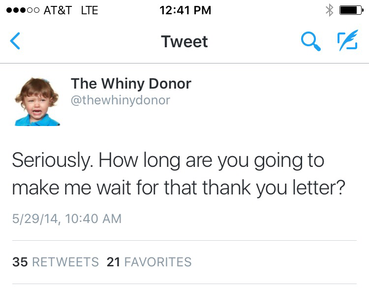Compose a new tweet with quill icon
This screenshot has width=369, height=288.
point(347,41)
